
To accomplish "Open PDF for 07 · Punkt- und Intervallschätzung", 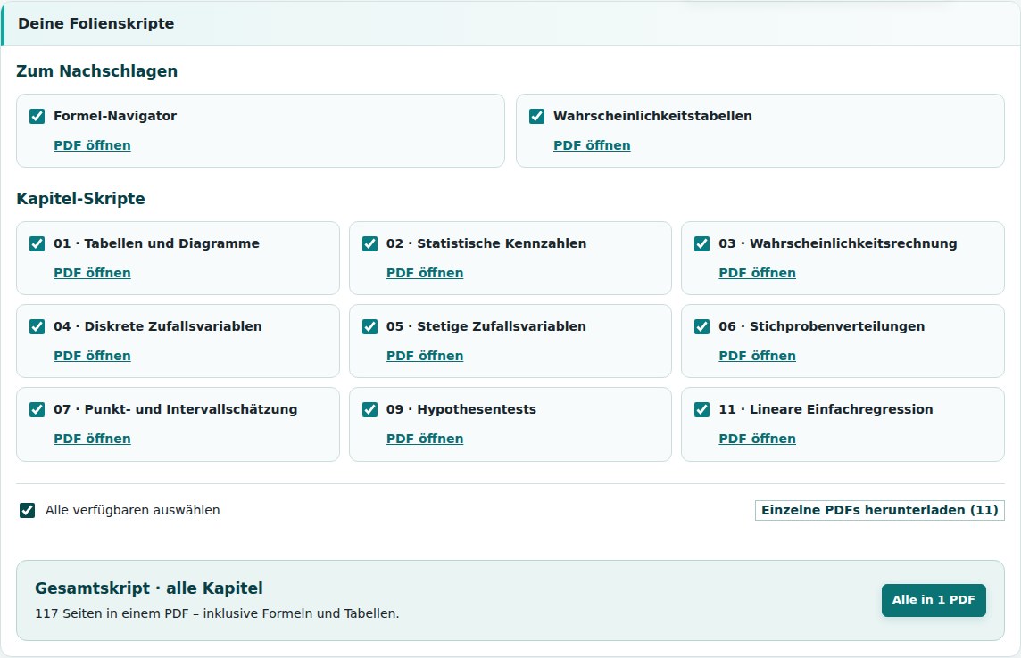I will [92, 439].
